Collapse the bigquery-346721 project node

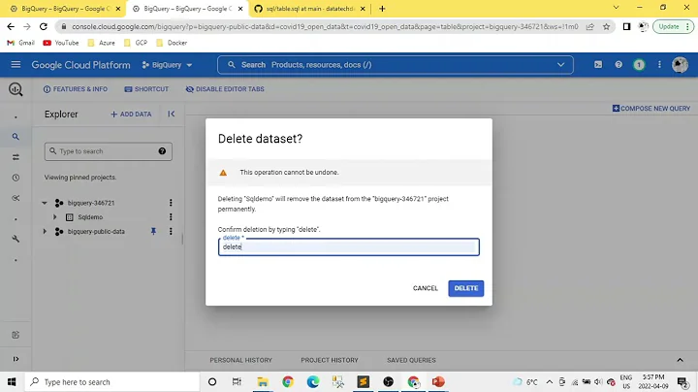pyautogui.click(x=45, y=203)
